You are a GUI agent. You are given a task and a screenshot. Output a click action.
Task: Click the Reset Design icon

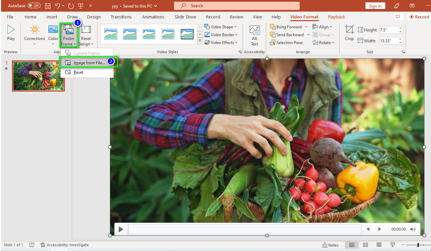click(x=86, y=29)
